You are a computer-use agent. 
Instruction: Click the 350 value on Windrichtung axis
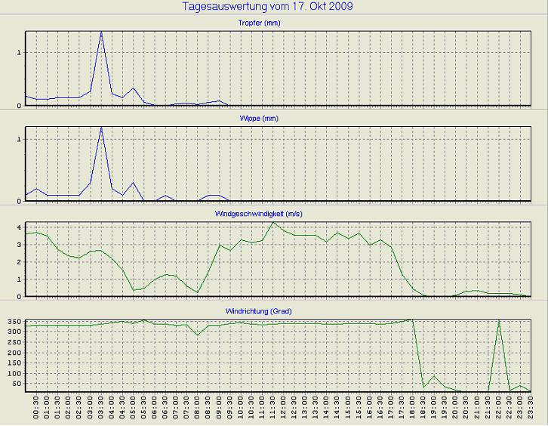(x=14, y=323)
